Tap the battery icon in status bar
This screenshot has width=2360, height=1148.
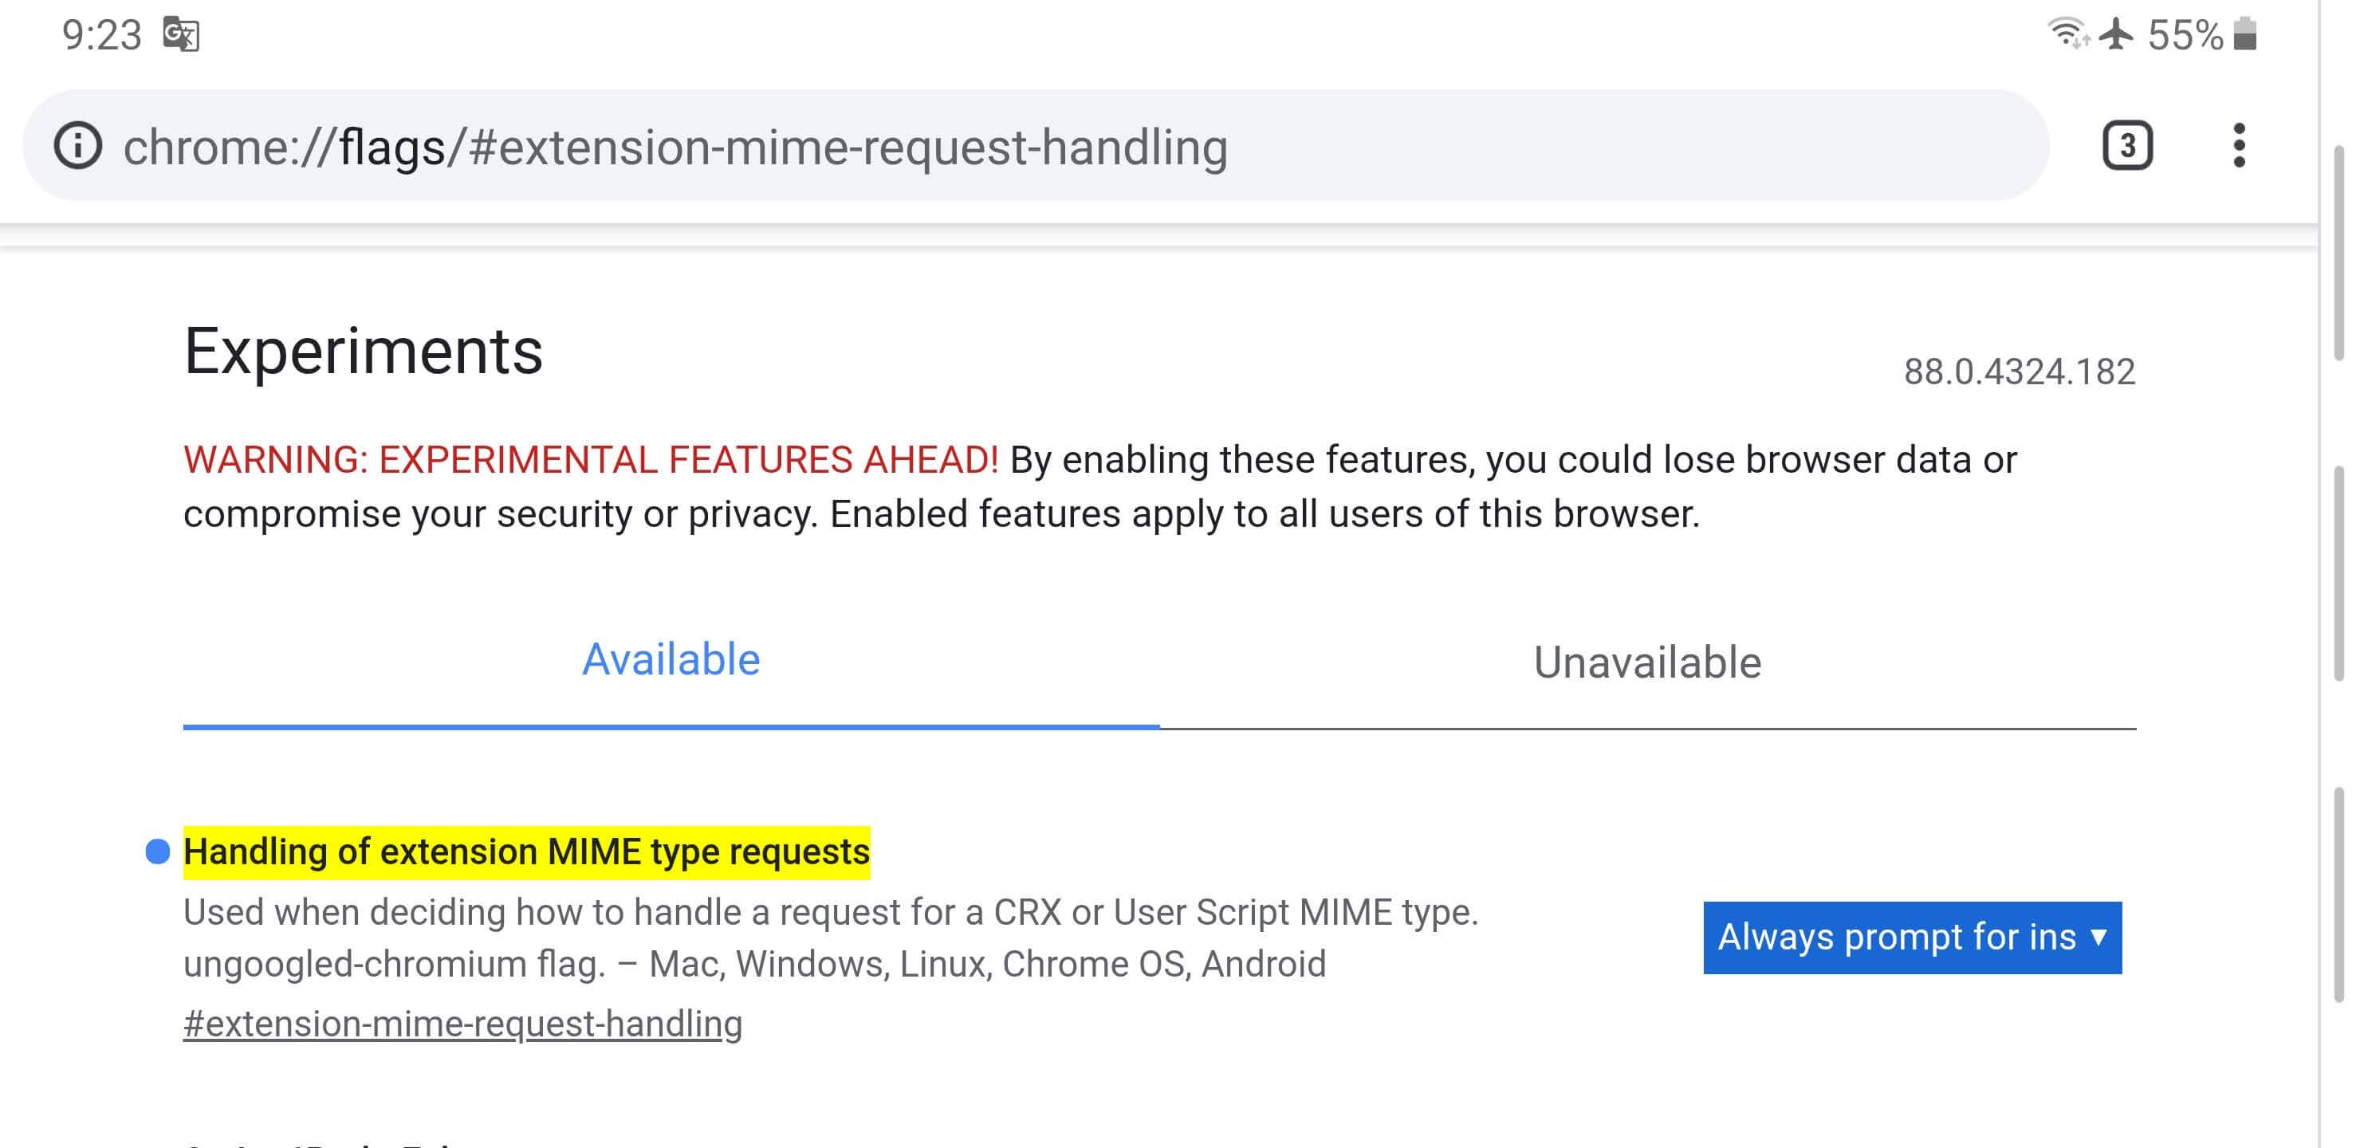2244,34
